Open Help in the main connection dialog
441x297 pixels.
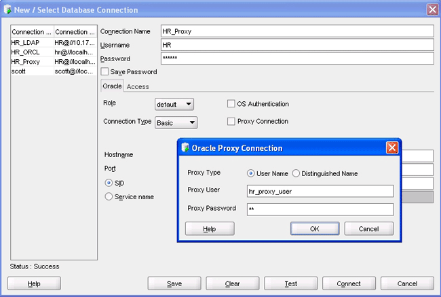(34, 283)
